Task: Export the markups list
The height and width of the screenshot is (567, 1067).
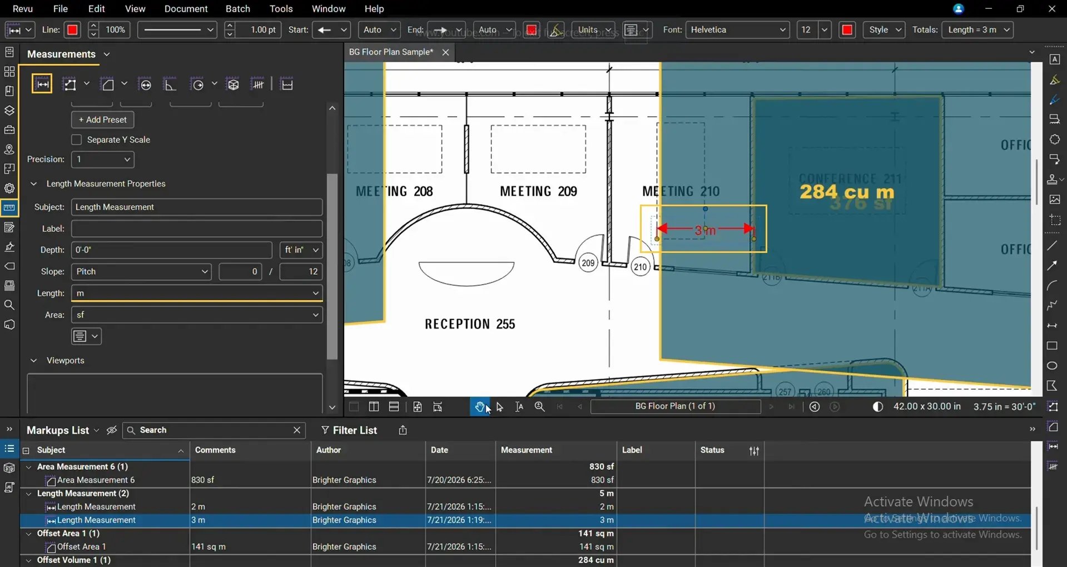Action: [403, 430]
